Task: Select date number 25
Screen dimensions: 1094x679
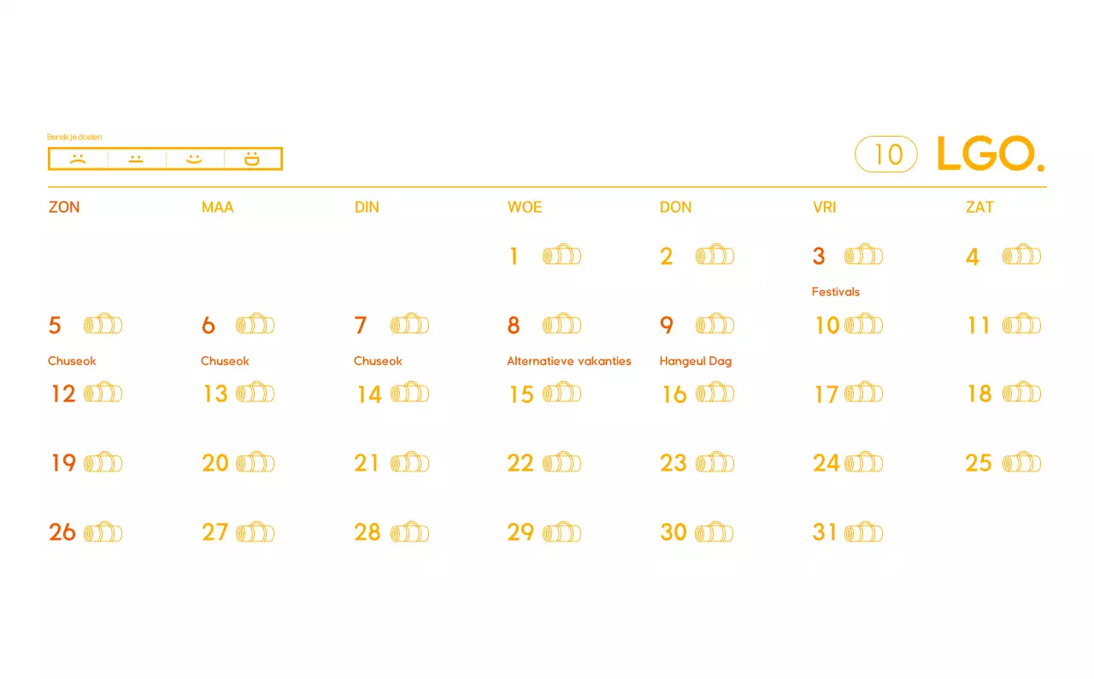Action: (x=979, y=463)
